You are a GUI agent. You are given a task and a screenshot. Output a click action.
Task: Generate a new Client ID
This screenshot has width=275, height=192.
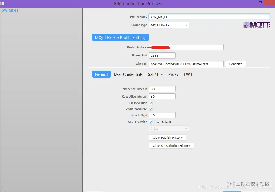pyautogui.click(x=235, y=64)
